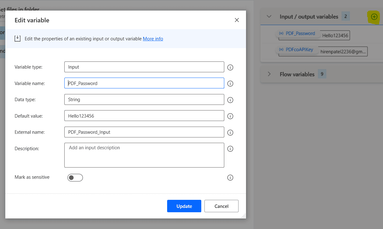Click info icon next to Variable type
The width and height of the screenshot is (383, 229).
point(230,67)
